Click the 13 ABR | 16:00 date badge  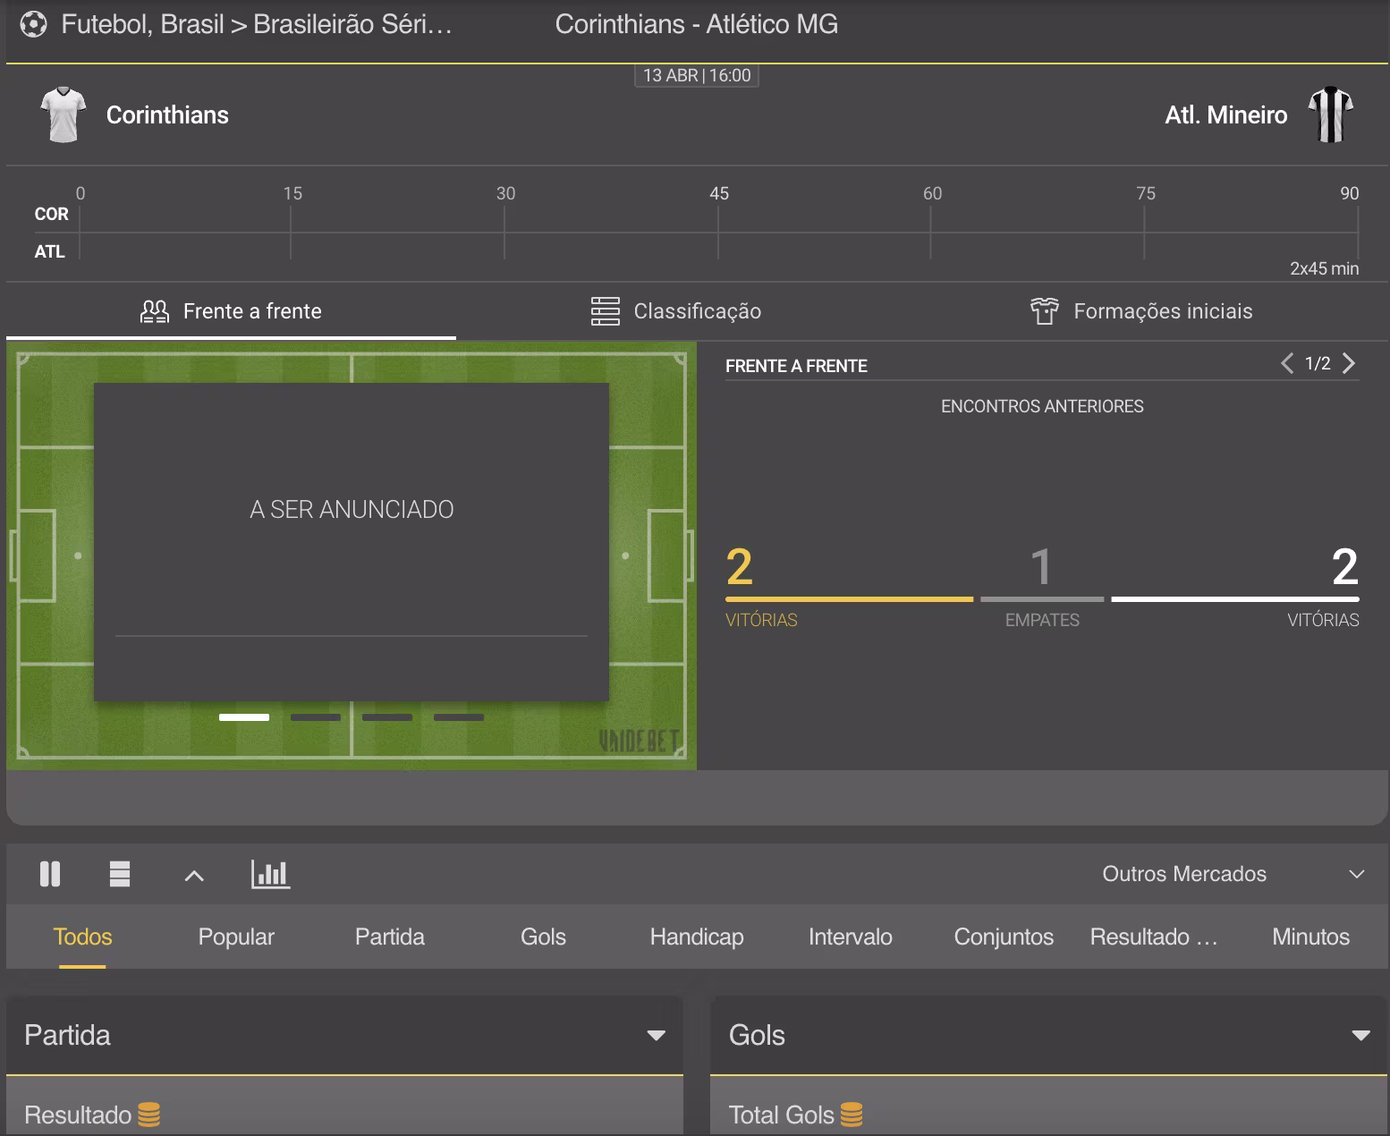pyautogui.click(x=697, y=75)
